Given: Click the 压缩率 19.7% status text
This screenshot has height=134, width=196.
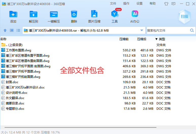Looking at the screenshot, I should pos(50,132).
